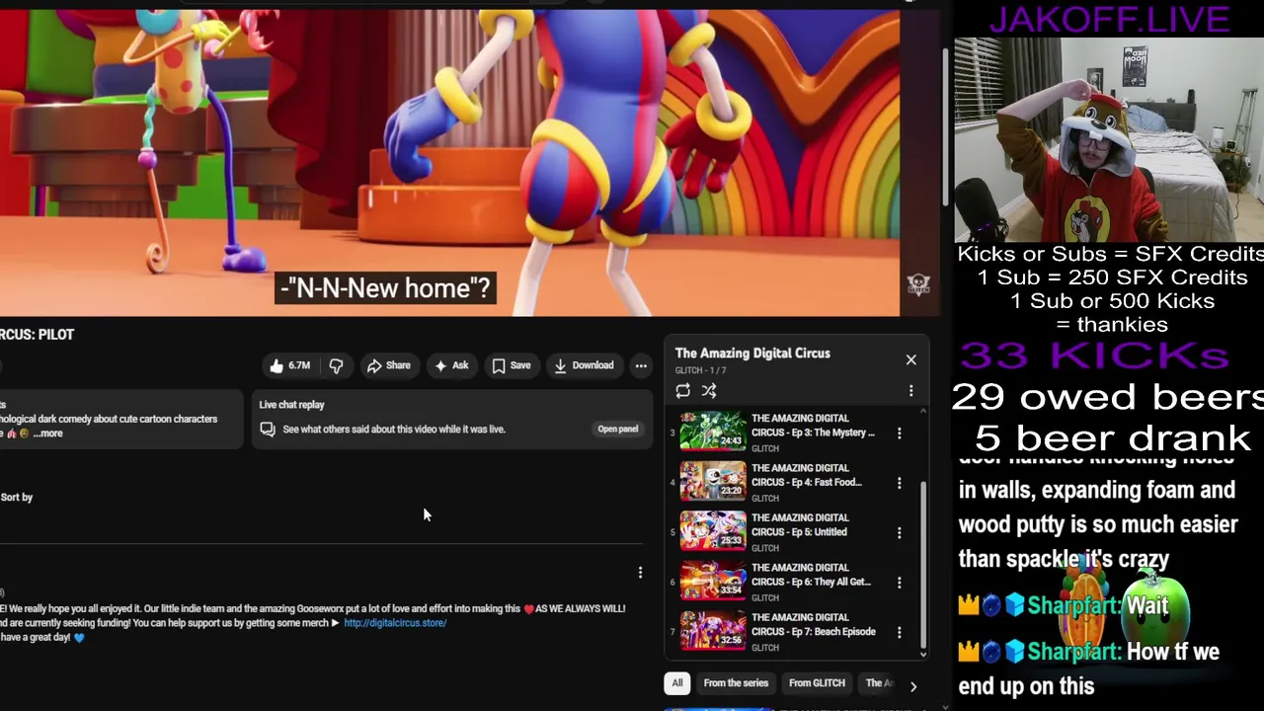The height and width of the screenshot is (711, 1264).
Task: Close the Amazing Digital Circus playlist panel
Action: 910,360
